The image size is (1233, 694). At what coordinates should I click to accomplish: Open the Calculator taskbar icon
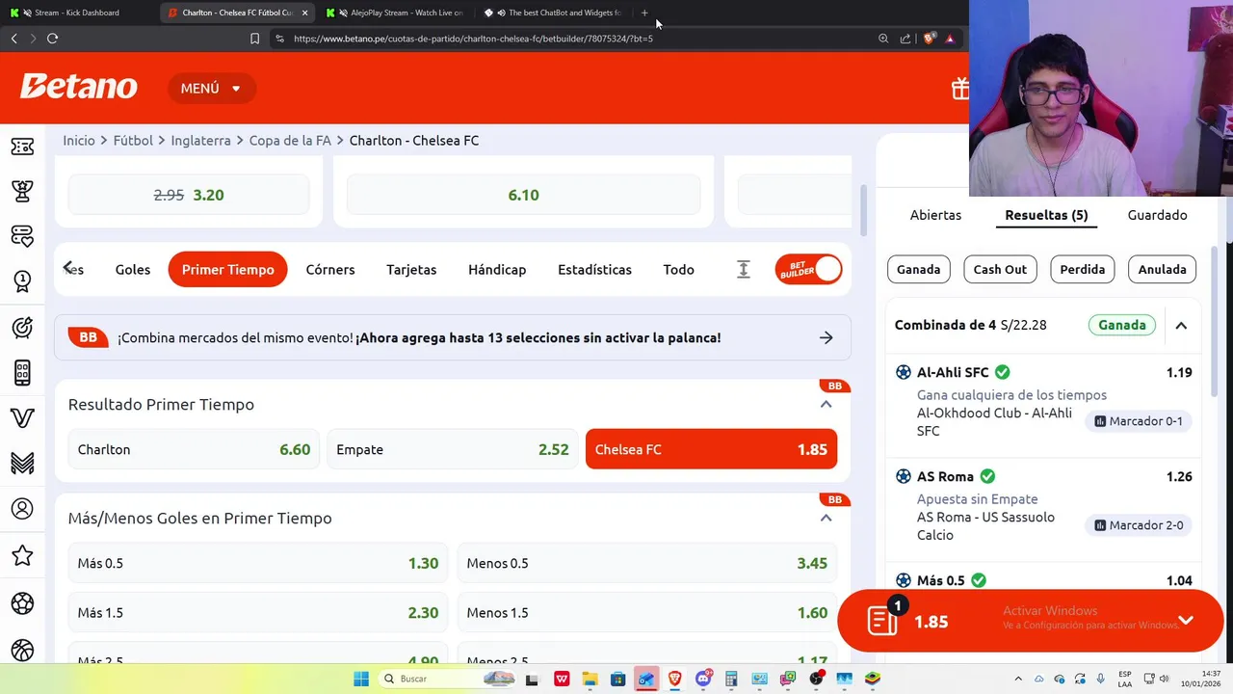click(x=731, y=679)
